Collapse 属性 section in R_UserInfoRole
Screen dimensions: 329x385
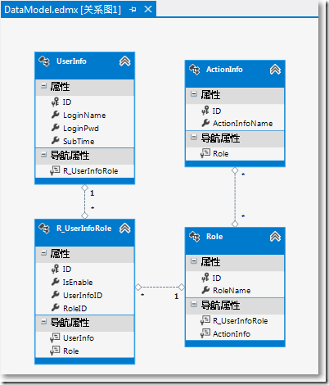pyautogui.click(x=43, y=253)
